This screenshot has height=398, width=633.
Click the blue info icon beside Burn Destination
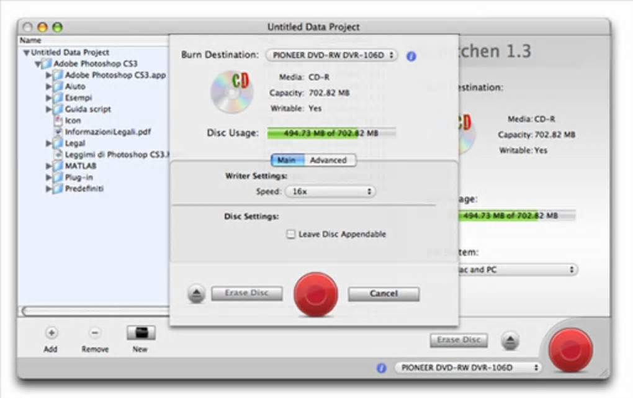[411, 56]
